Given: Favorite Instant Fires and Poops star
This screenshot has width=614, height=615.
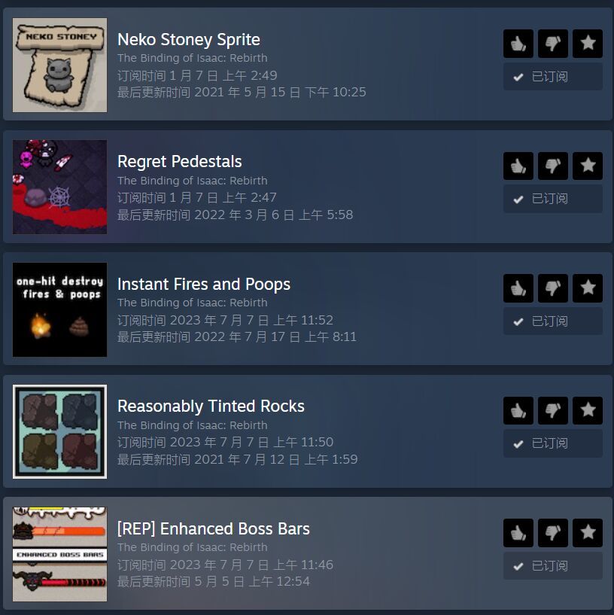Looking at the screenshot, I should [587, 288].
